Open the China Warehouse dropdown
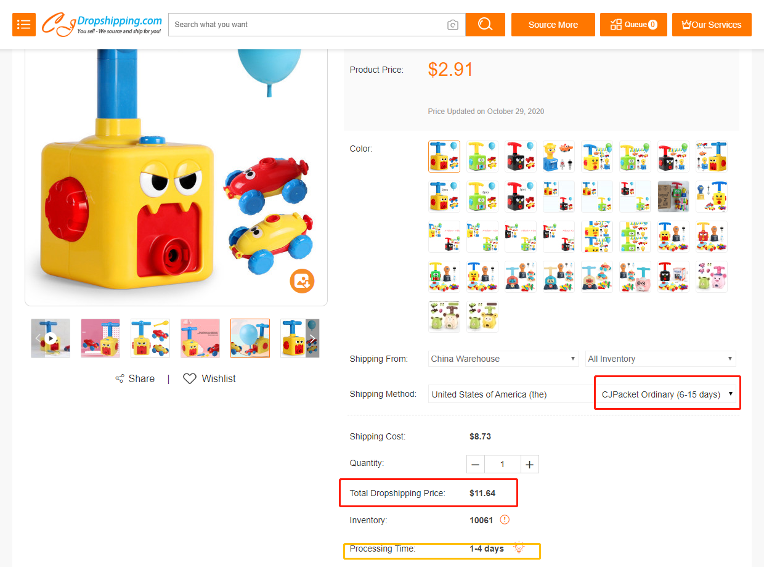The height and width of the screenshot is (567, 764). point(503,359)
